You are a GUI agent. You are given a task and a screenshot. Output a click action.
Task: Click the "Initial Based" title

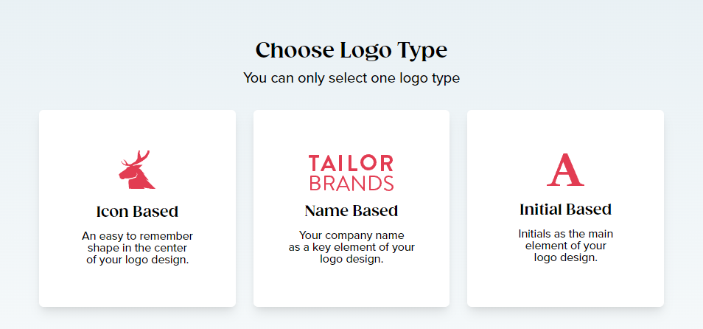(x=565, y=209)
